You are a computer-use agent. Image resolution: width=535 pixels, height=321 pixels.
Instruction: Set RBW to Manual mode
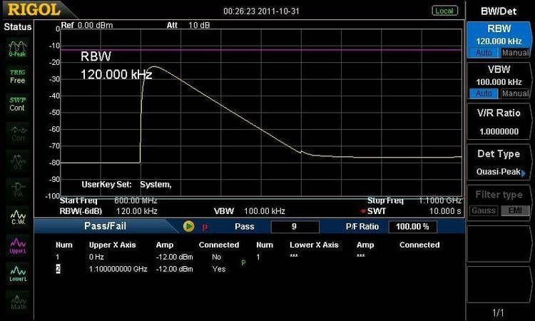tap(515, 53)
